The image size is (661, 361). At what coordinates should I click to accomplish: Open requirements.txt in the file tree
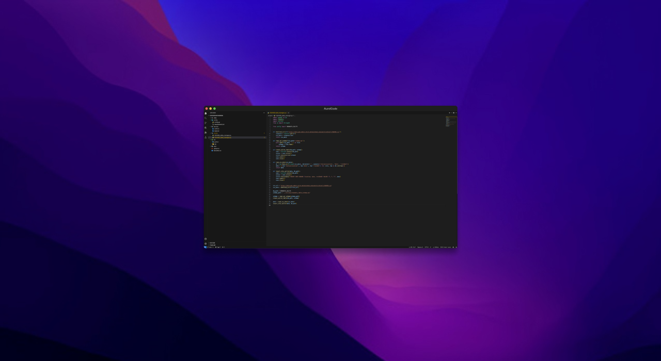click(219, 124)
